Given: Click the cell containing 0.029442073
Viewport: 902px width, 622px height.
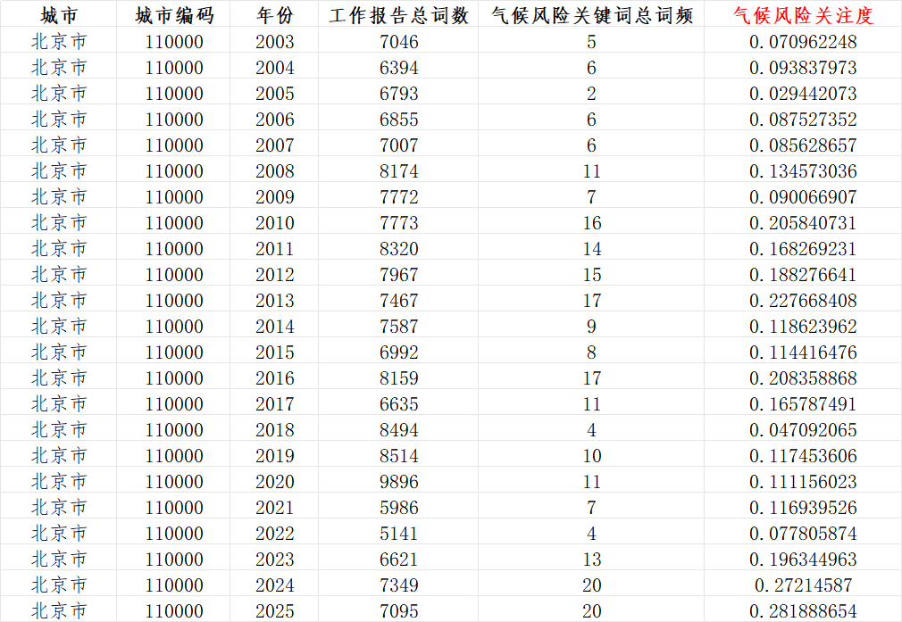Looking at the screenshot, I should [x=802, y=94].
